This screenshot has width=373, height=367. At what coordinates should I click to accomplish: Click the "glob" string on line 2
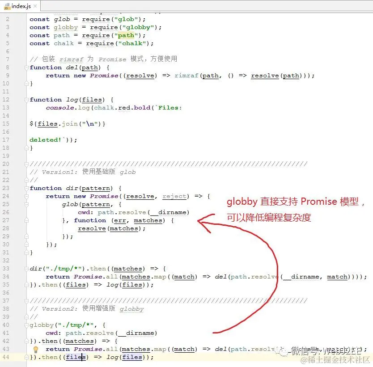(x=126, y=19)
